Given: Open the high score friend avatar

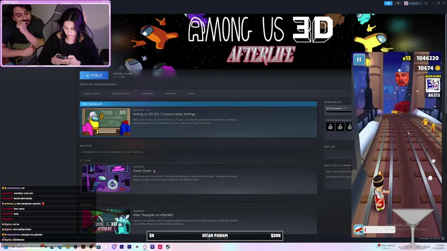Looking at the screenshot, I should (x=433, y=85).
